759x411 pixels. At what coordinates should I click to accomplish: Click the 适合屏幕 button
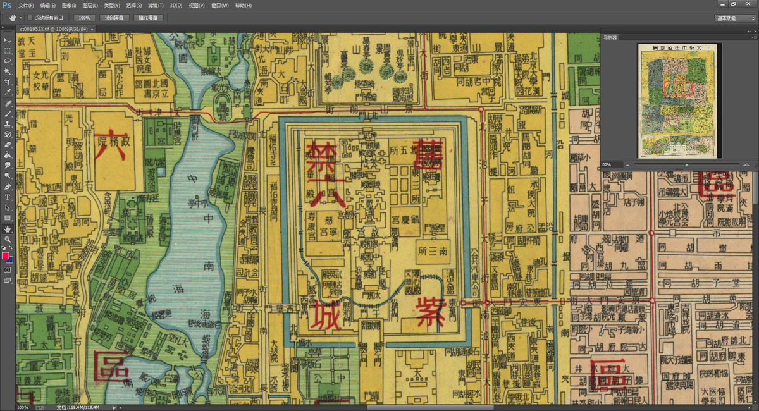(x=114, y=18)
